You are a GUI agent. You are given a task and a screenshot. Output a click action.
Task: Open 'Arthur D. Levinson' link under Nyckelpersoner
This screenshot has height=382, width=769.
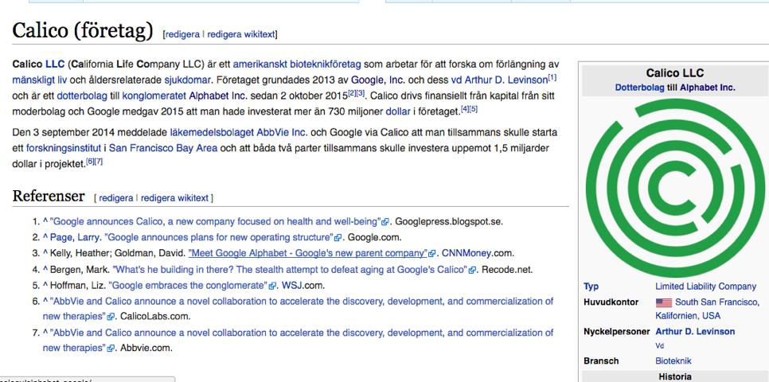[x=695, y=332]
